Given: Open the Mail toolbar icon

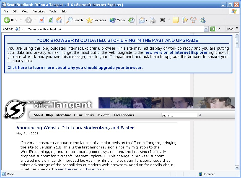Looking at the screenshot, I should coord(142,20).
